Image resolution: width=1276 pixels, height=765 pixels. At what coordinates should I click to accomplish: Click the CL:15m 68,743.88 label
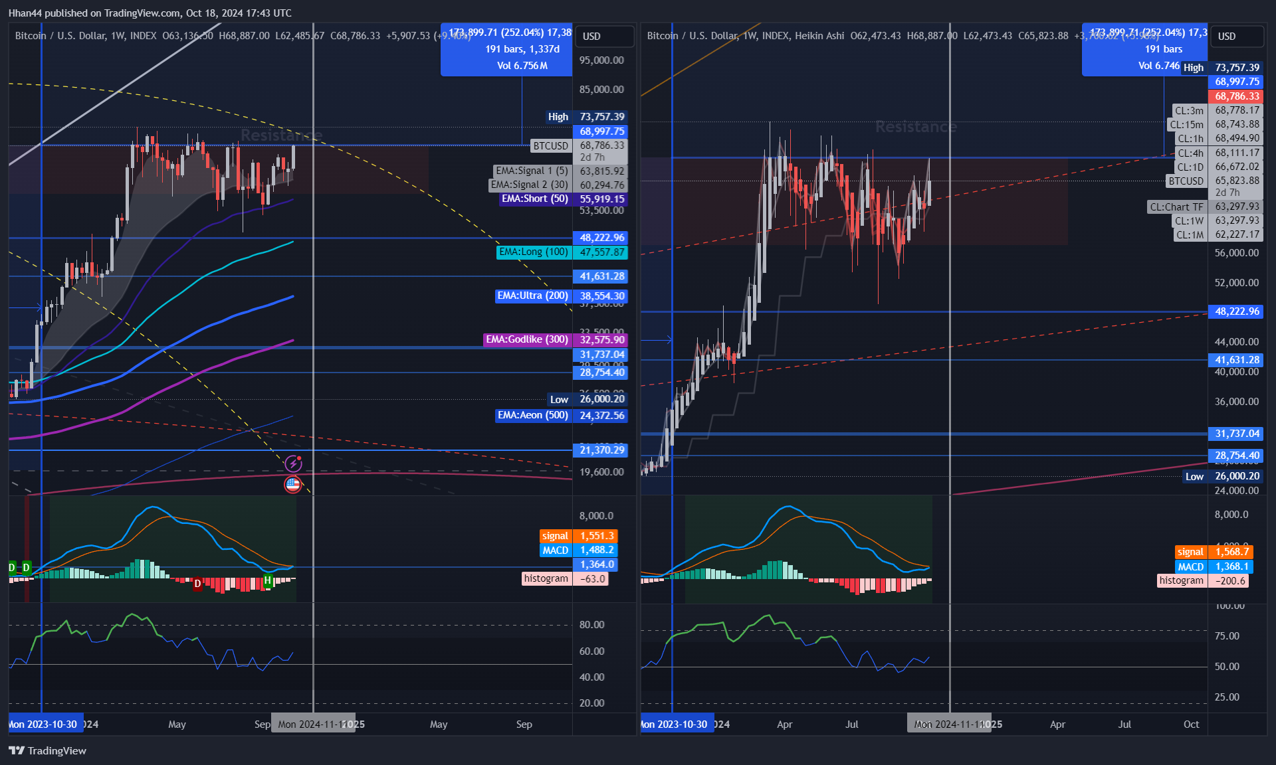(x=1214, y=124)
